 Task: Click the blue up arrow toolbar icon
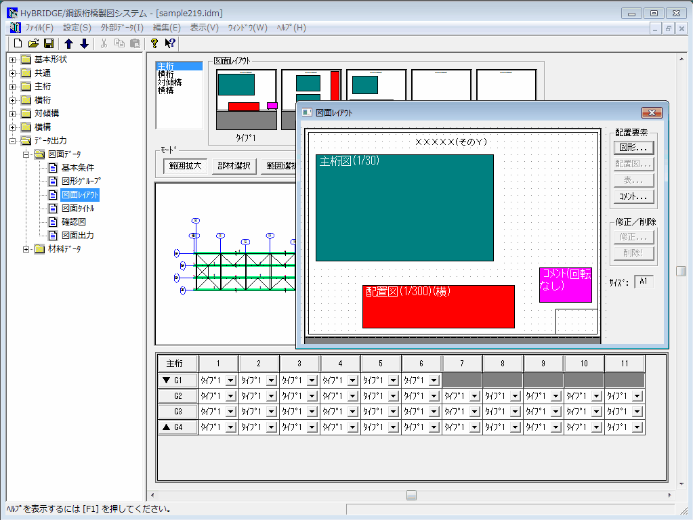click(68, 43)
